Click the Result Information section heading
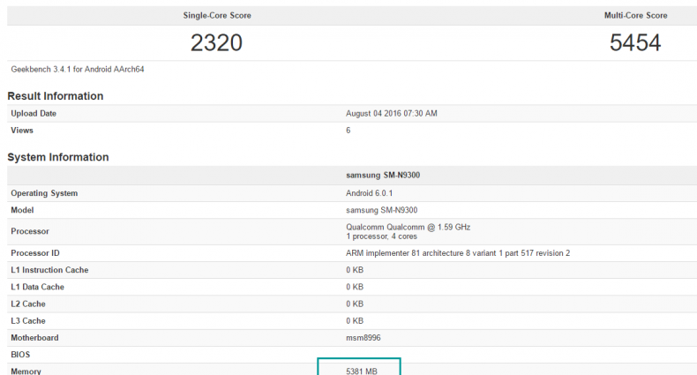 55,95
